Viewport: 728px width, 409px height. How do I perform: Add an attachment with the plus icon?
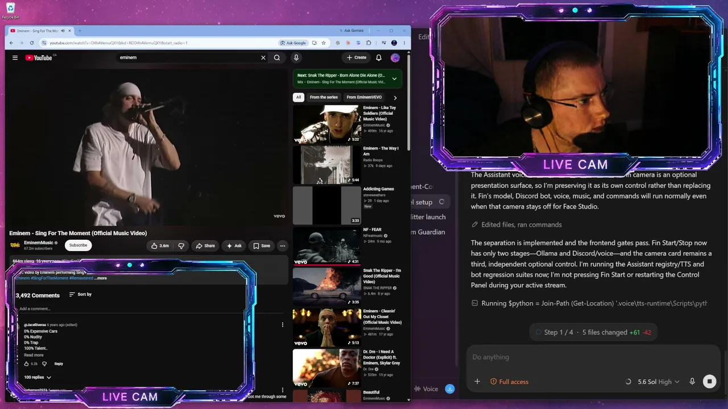point(477,382)
